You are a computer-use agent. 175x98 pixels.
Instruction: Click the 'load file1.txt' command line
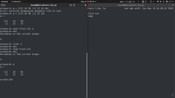(x=15, y=49)
